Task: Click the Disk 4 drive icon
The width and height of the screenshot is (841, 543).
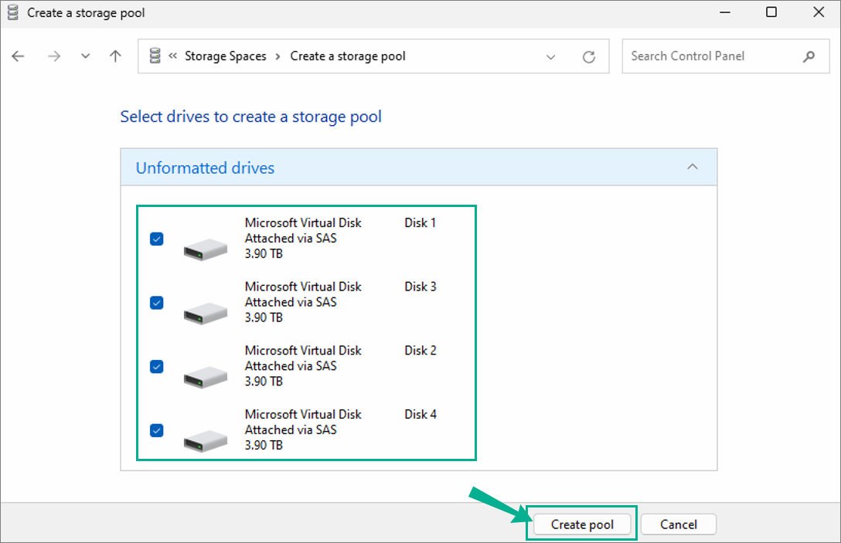Action: [206, 440]
